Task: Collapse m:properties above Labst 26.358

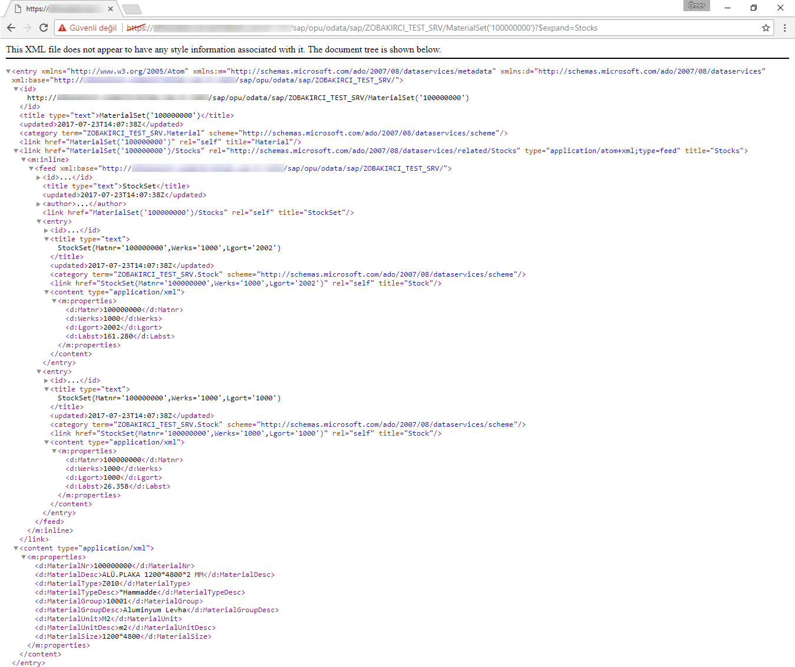Action: [54, 451]
